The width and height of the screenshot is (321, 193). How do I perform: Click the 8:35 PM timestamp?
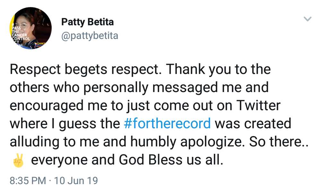[x=28, y=181]
